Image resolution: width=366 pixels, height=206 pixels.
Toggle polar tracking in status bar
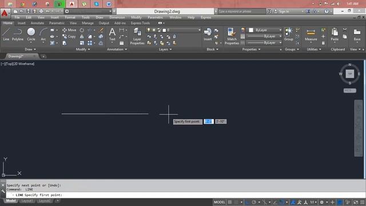click(254, 202)
